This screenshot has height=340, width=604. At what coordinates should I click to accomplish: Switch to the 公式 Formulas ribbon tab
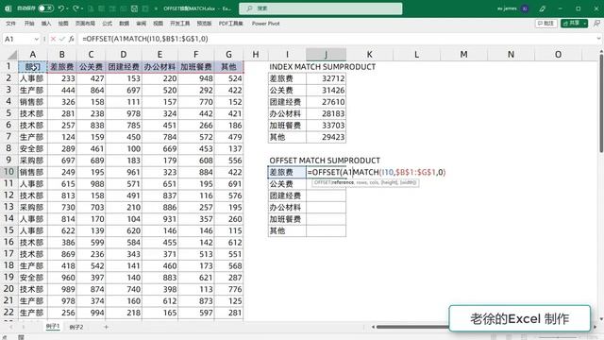click(x=107, y=24)
